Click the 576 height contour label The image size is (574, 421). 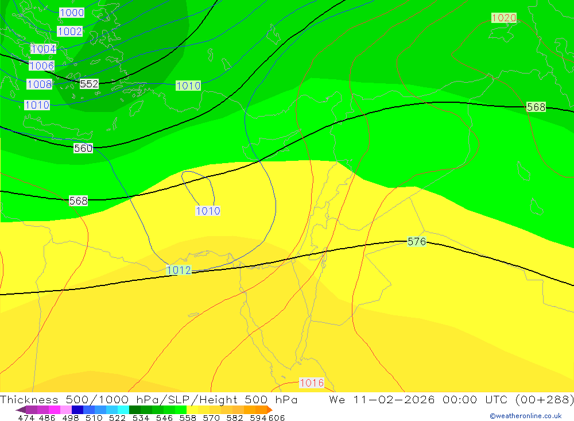[417, 242]
